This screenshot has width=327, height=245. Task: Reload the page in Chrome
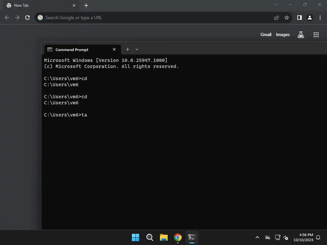(x=27, y=18)
